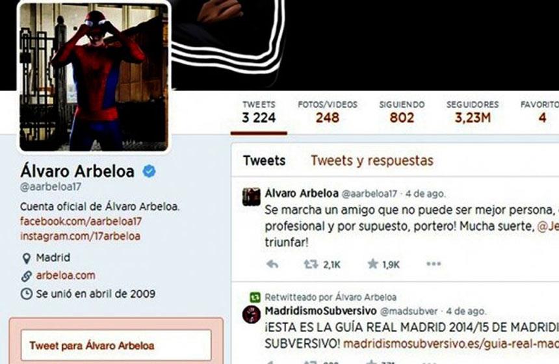Viewport: 559px width, 364px height.
Task: Favorite the tweet with 1,9K stars
Action: coord(372,264)
